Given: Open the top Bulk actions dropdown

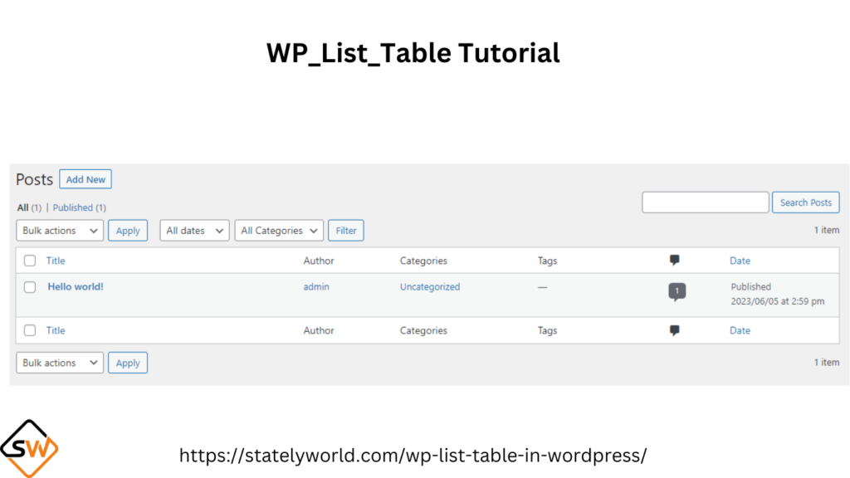Looking at the screenshot, I should (x=60, y=231).
